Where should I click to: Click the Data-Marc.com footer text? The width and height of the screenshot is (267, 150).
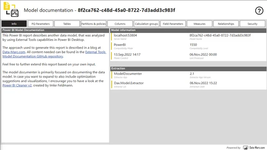(x=257, y=147)
